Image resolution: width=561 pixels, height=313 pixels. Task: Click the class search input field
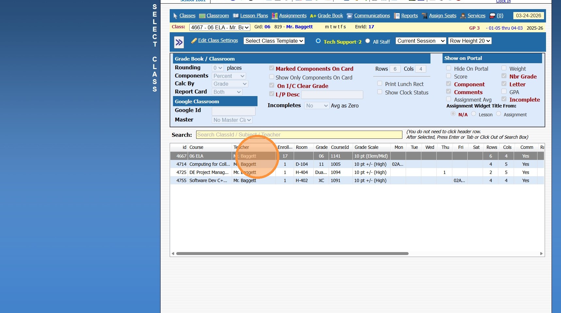(x=299, y=135)
